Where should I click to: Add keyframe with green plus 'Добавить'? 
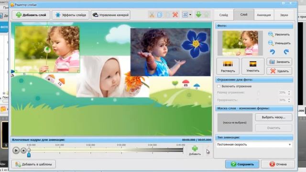(195, 150)
